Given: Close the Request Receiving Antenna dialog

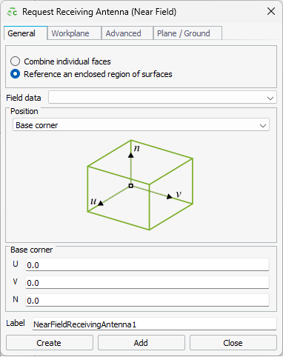Looking at the screenshot, I should [271, 11].
